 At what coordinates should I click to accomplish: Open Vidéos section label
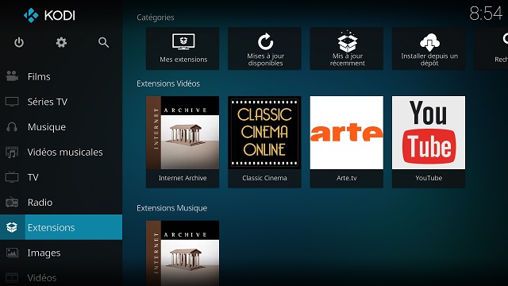tap(42, 278)
